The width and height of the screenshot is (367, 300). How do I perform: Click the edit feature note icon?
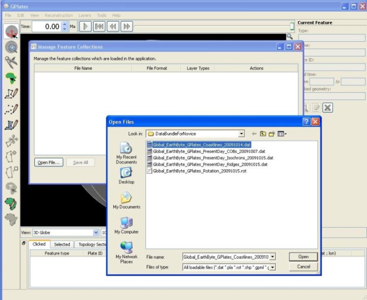(x=316, y=108)
